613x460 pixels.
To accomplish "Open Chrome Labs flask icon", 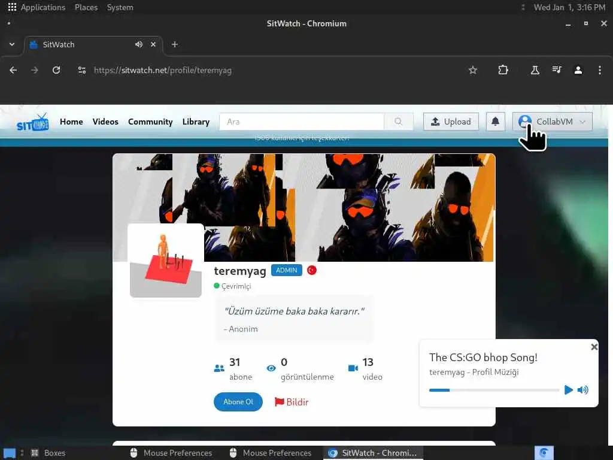I will click(535, 71).
